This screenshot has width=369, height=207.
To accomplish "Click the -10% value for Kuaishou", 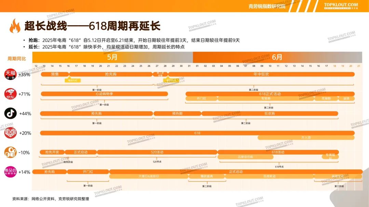I will 24,153.
